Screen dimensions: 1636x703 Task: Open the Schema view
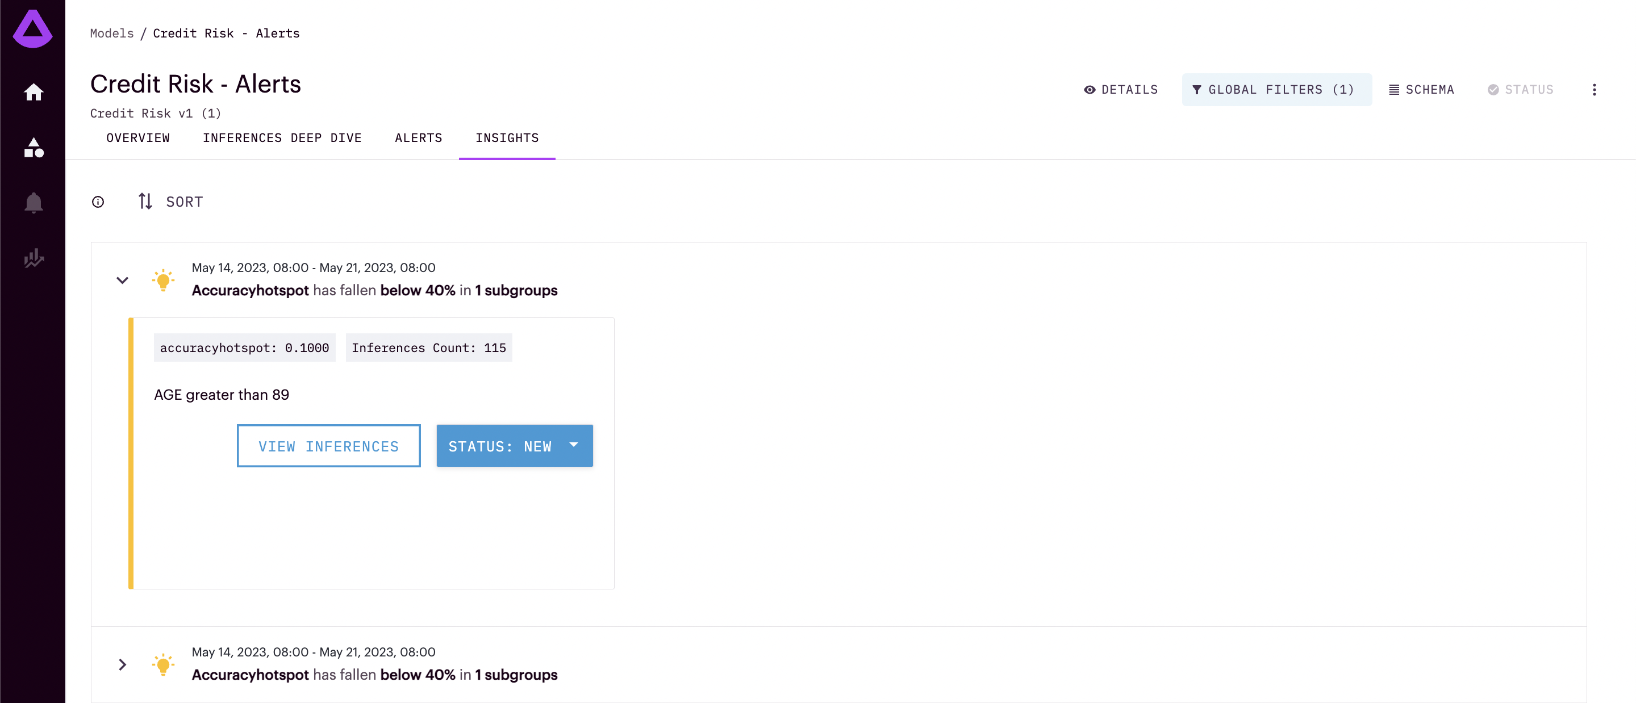pos(1421,90)
